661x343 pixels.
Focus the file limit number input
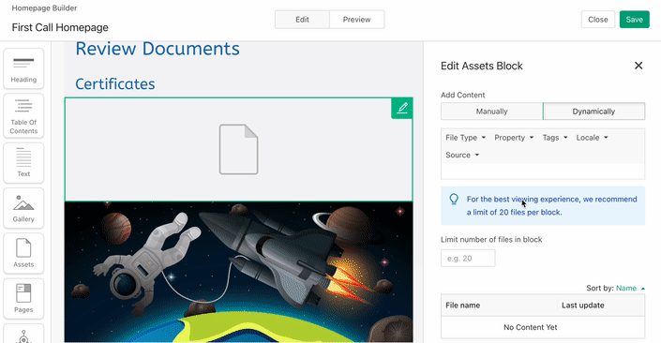(468, 259)
